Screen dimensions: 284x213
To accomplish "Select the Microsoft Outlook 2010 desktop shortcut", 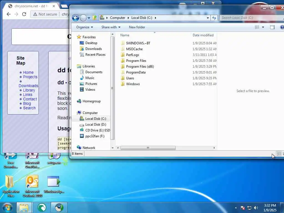I will coord(32,186).
